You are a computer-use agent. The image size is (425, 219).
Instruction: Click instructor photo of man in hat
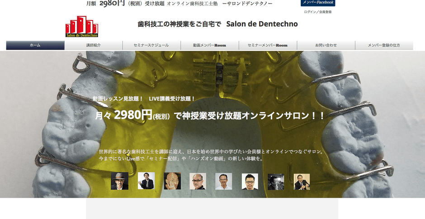[x=119, y=181]
